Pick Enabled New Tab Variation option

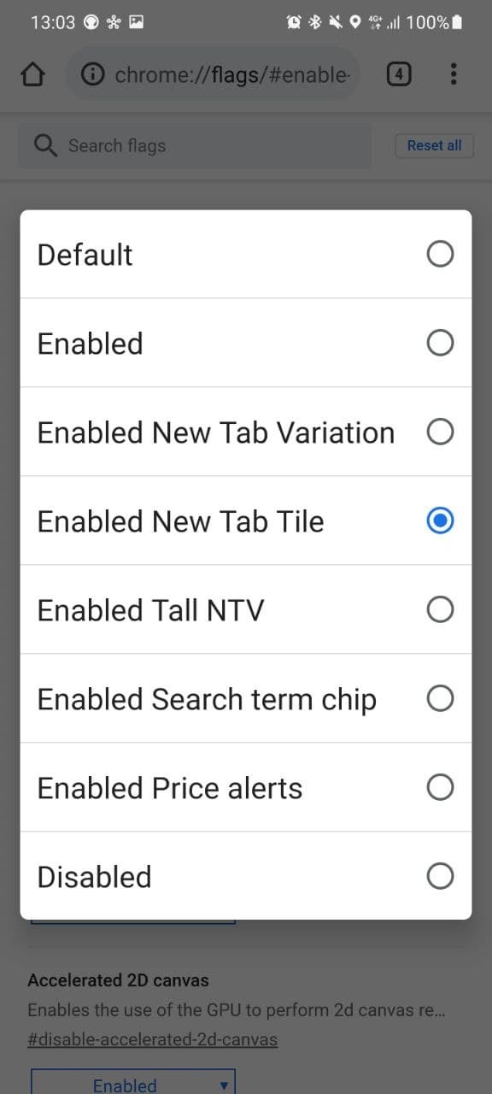246,432
